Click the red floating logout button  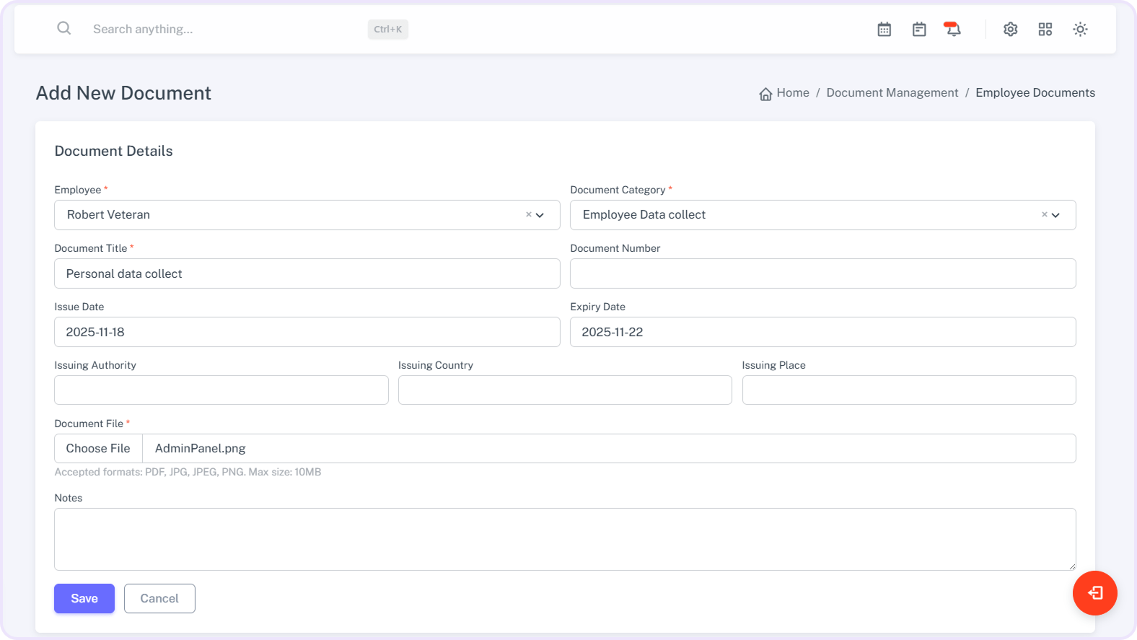click(x=1094, y=593)
